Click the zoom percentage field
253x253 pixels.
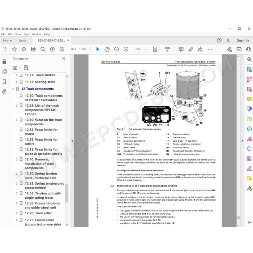138,49
